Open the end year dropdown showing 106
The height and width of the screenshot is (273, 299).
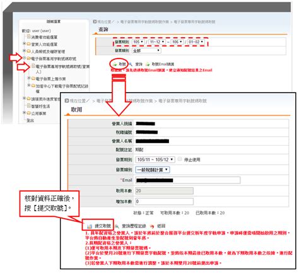(177, 42)
